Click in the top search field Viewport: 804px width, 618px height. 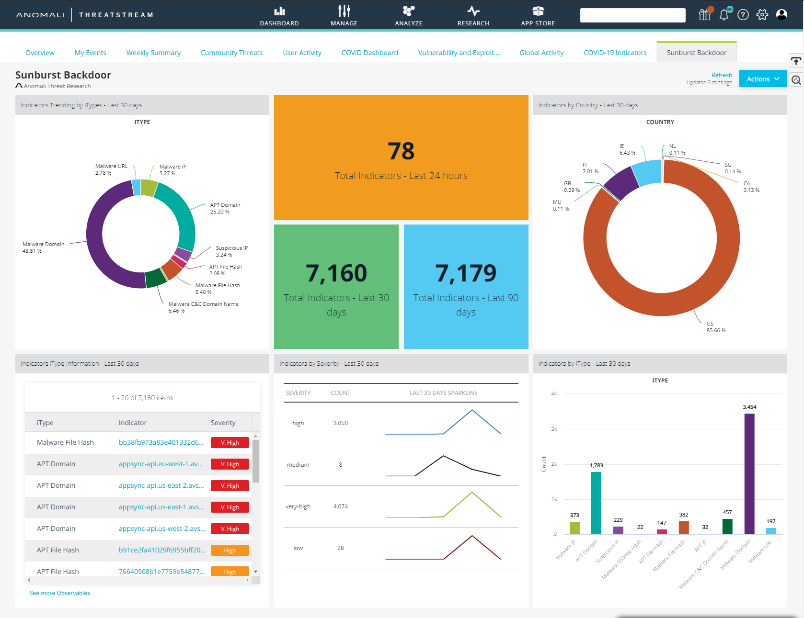[x=632, y=15]
